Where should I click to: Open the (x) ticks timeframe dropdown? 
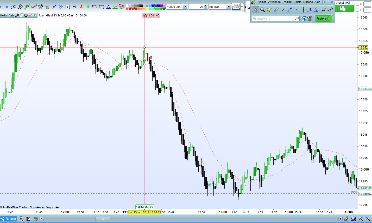click(229, 7)
